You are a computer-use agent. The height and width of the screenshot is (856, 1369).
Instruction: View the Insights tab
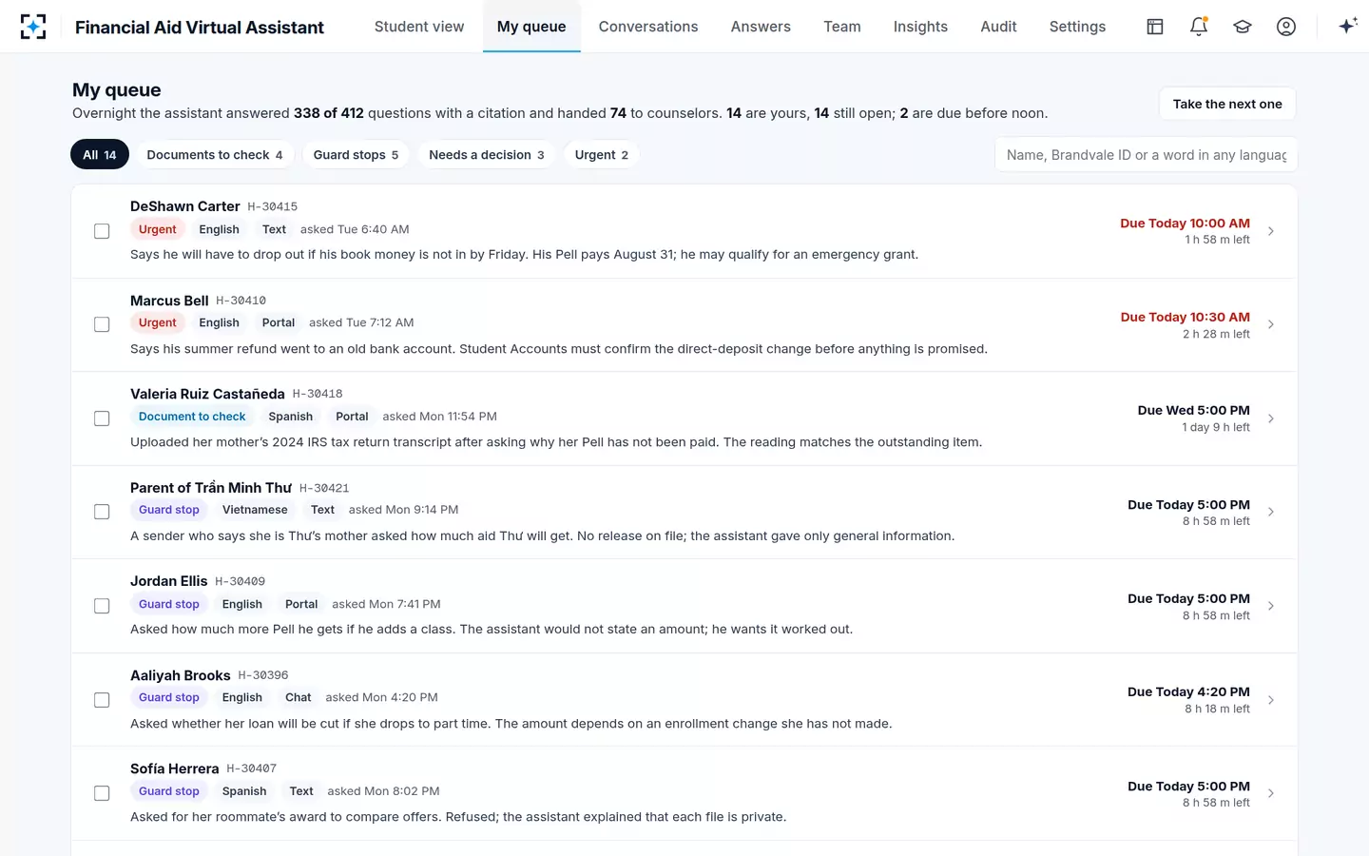click(920, 27)
